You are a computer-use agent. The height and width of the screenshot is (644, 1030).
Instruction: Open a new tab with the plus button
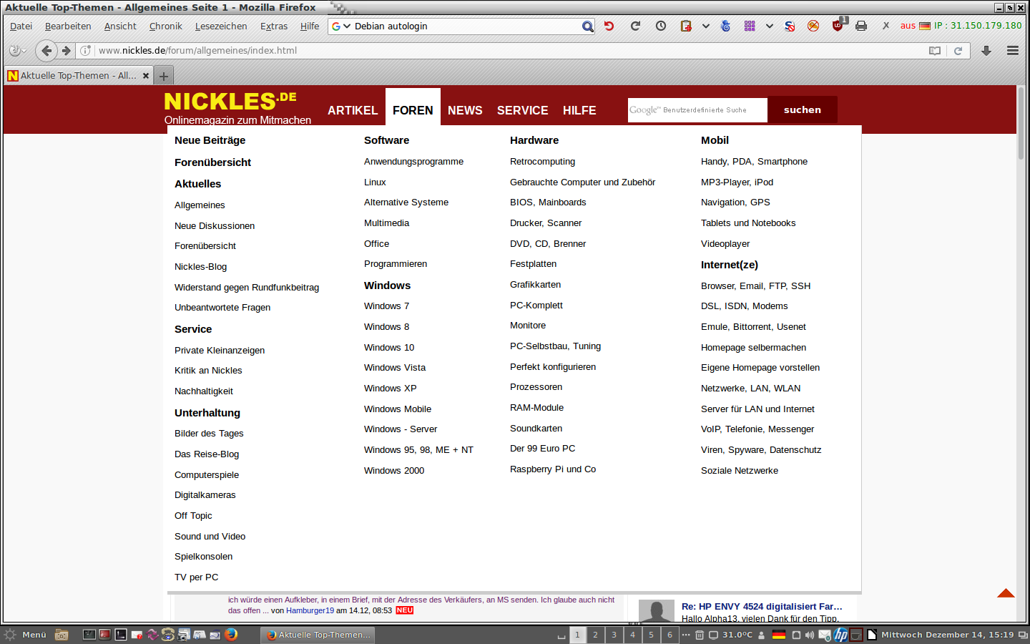(164, 76)
